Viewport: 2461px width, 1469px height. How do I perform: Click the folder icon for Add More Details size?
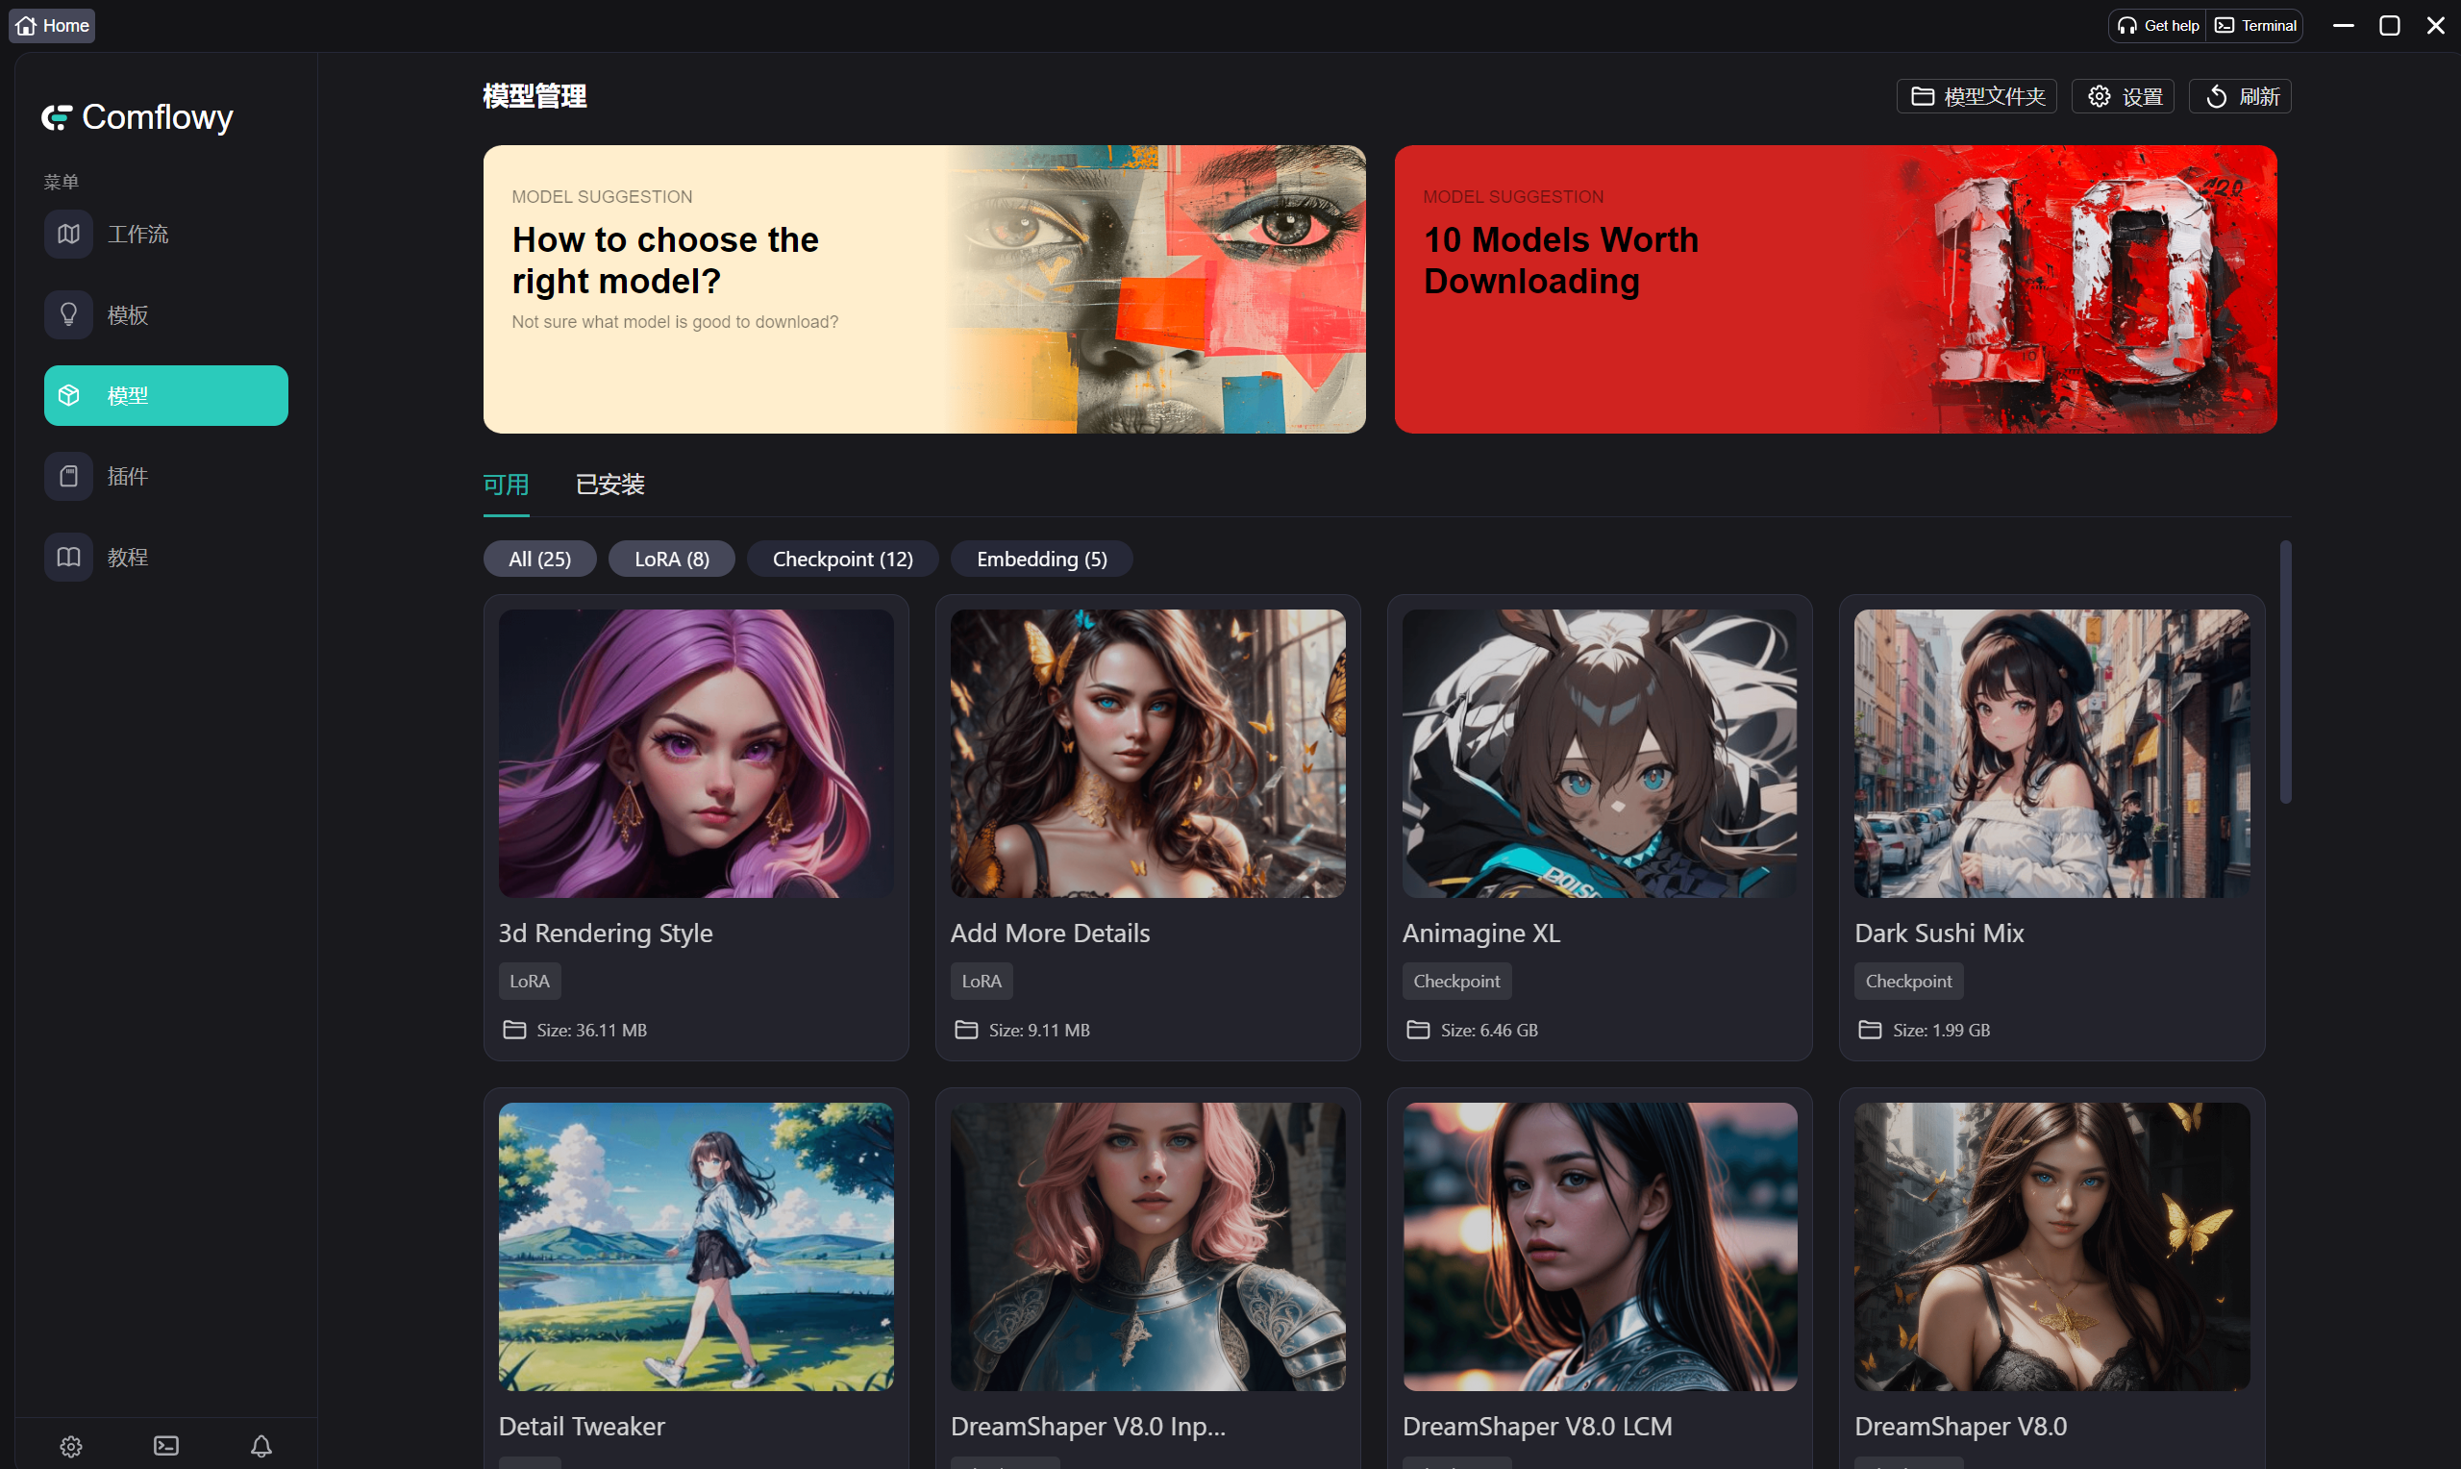point(967,1030)
